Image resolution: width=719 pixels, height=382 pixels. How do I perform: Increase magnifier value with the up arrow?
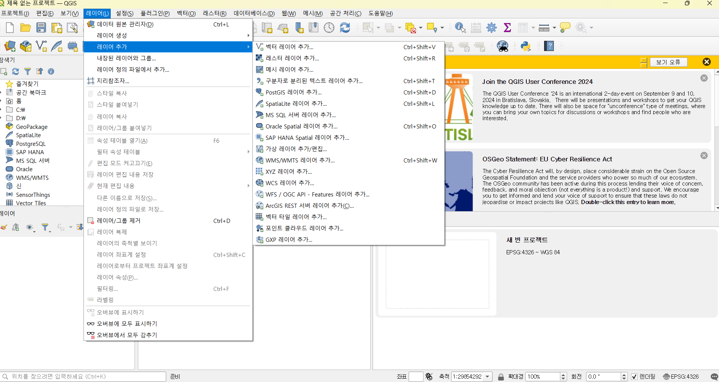point(563,374)
